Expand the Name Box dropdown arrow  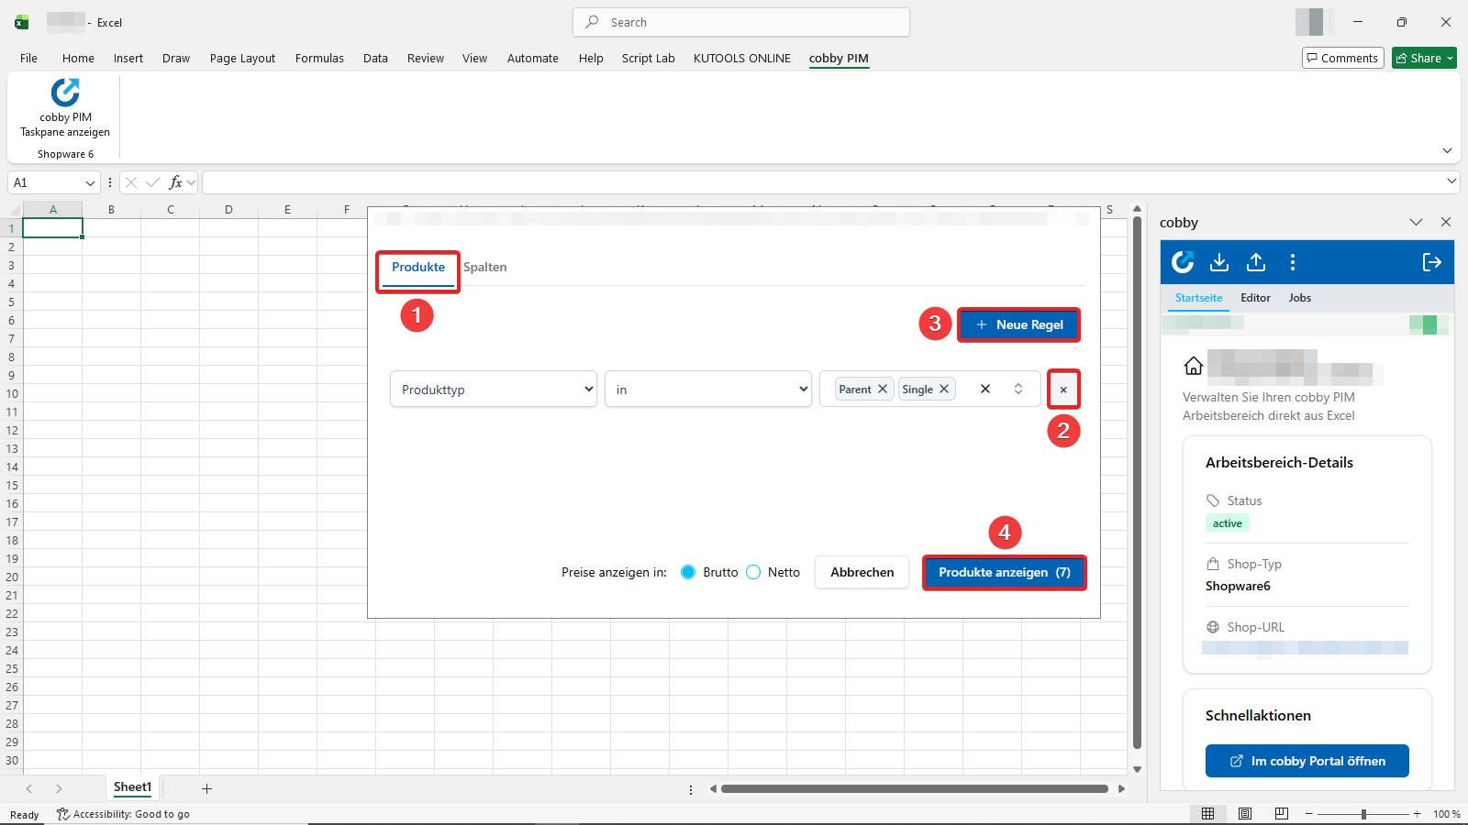coord(90,182)
